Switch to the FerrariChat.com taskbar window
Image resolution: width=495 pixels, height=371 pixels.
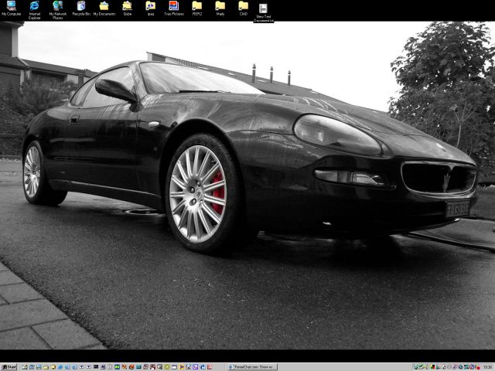(x=253, y=367)
